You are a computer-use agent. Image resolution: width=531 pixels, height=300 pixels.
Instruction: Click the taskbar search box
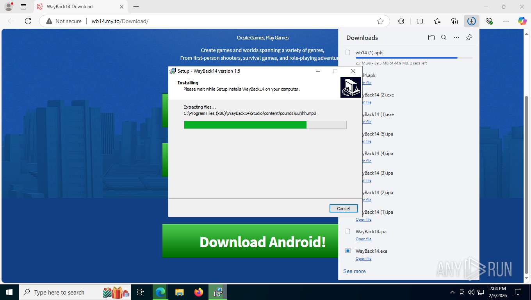pyautogui.click(x=75, y=292)
